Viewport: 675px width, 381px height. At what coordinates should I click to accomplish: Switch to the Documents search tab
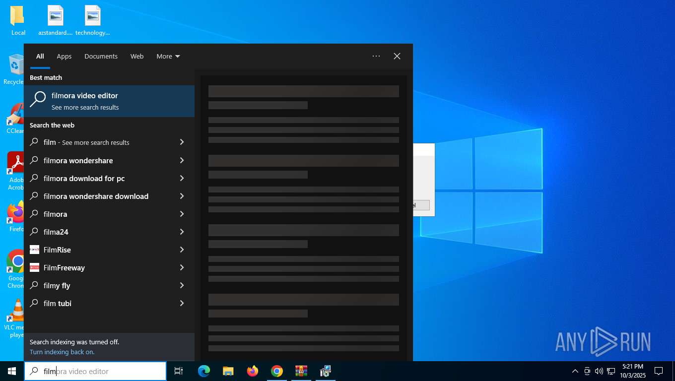101,57
